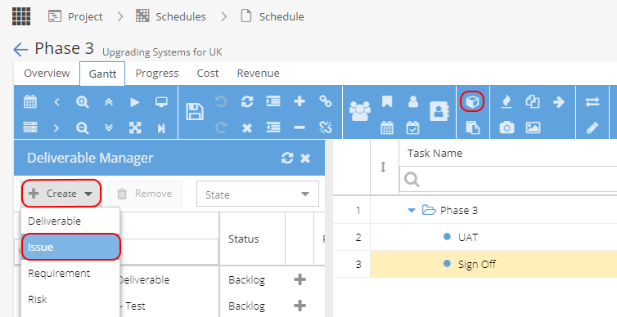Go back with the arrow beside Phase 3
This screenshot has height=317, width=617.
pyautogui.click(x=20, y=50)
